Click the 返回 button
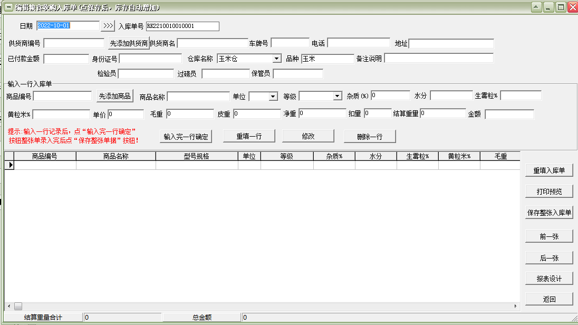This screenshot has height=325, width=578. pos(549,299)
